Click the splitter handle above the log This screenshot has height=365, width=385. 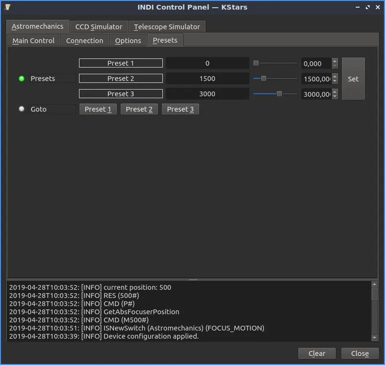point(193,280)
